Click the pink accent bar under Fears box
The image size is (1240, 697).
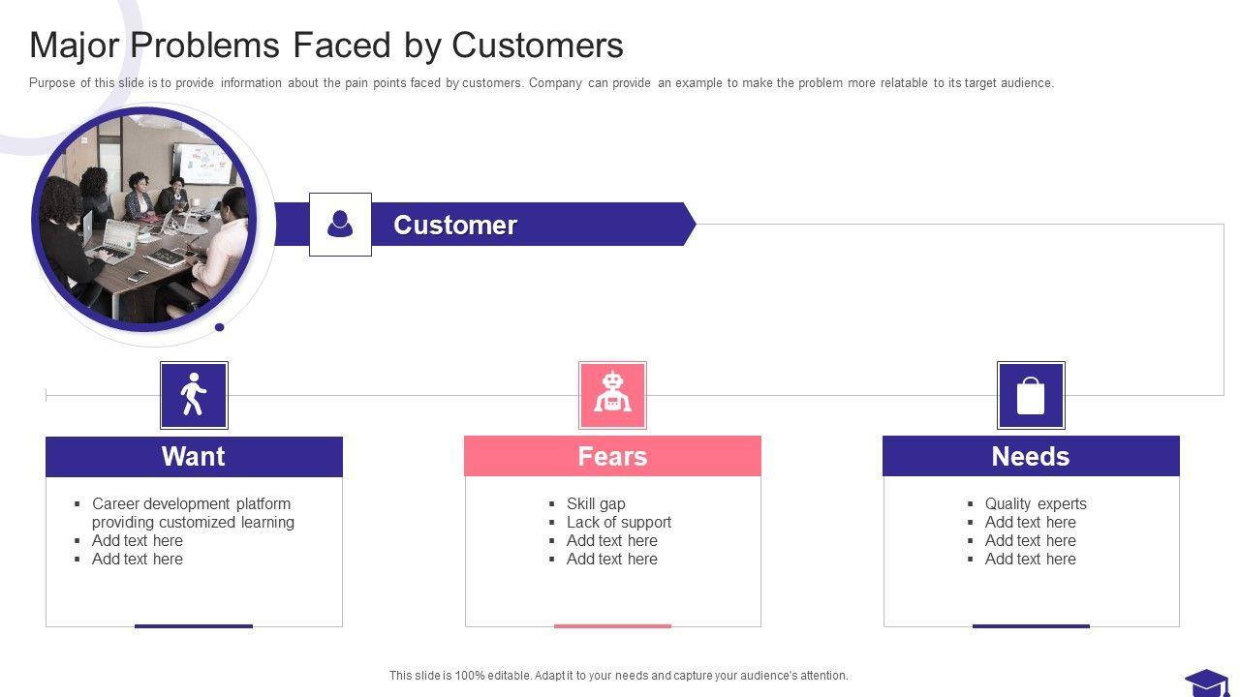click(612, 626)
